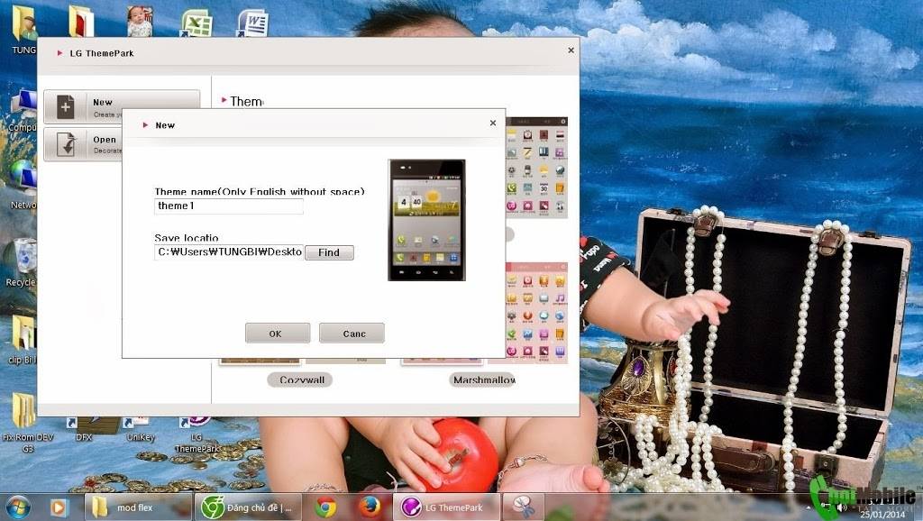Switch to LG ThemePark taskbar button

point(446,507)
